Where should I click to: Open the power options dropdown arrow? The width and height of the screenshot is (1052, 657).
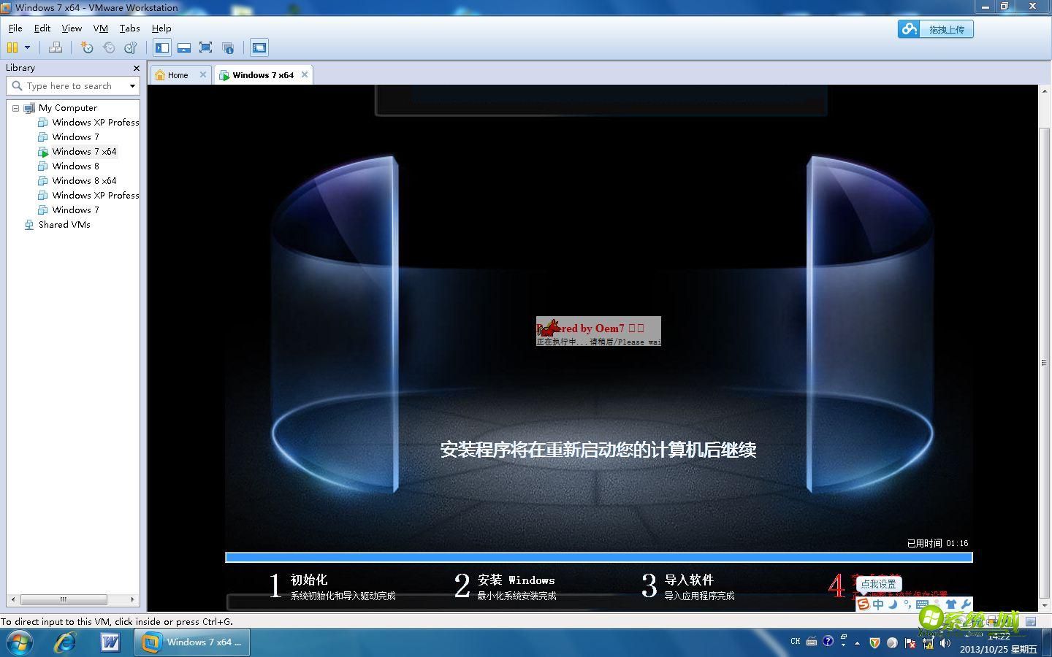(x=27, y=47)
